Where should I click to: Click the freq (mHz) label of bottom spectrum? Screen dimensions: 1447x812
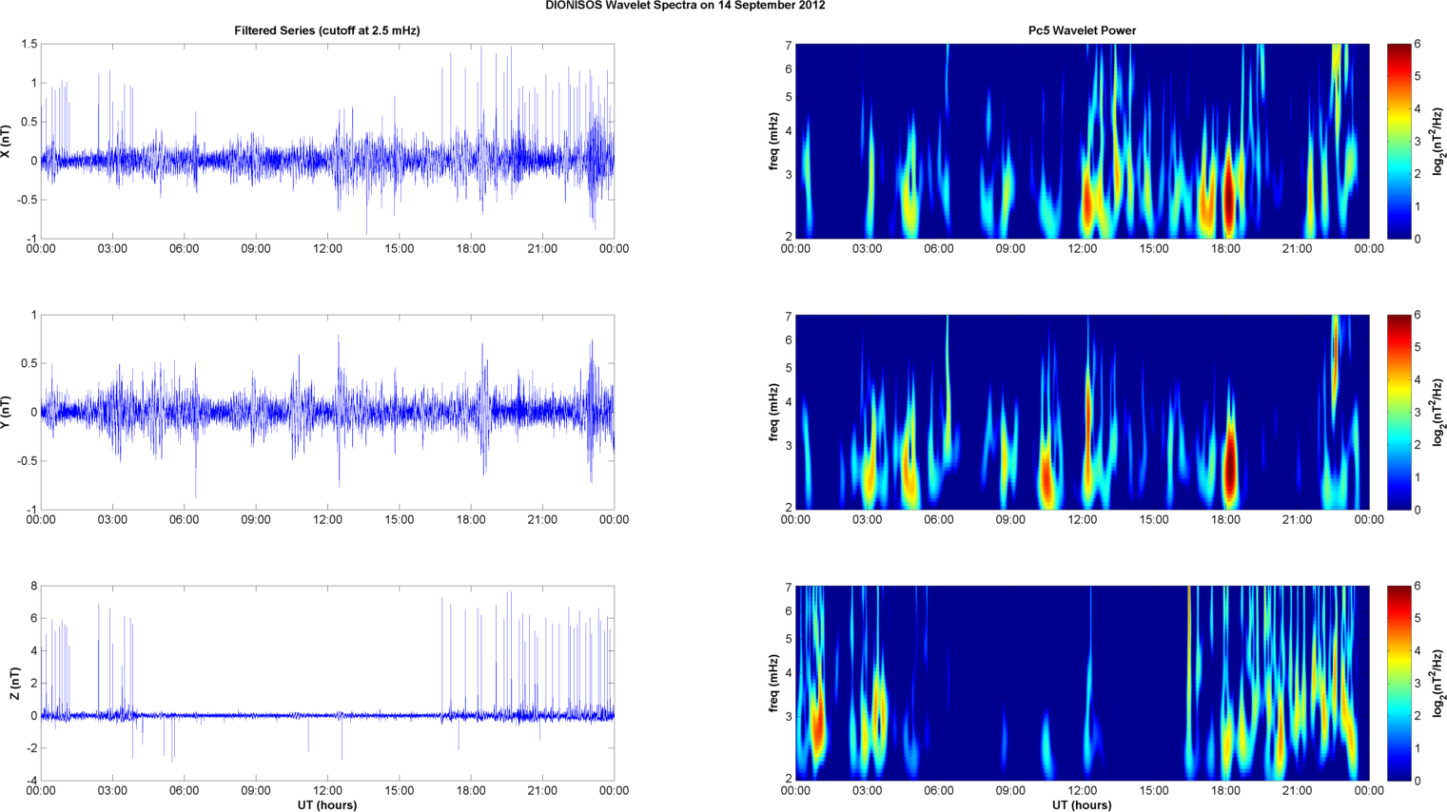click(774, 683)
